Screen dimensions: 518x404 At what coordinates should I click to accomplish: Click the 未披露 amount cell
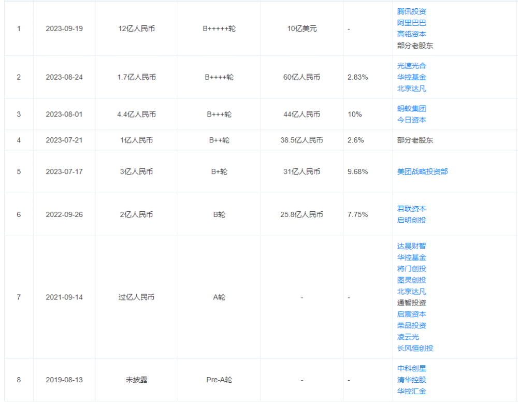[x=136, y=380]
